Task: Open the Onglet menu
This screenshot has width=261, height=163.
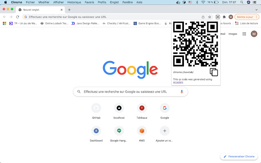Action: pos(114,2)
